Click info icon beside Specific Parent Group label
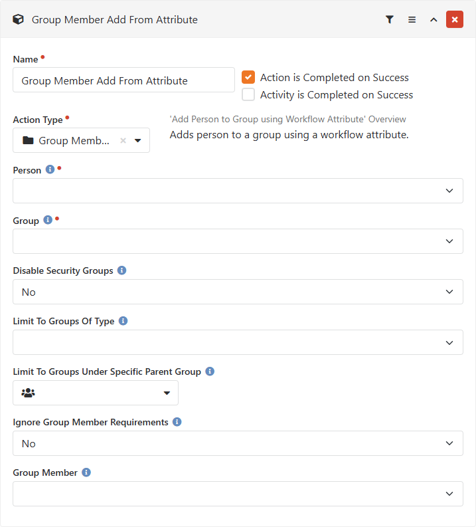The image size is (476, 527). [x=210, y=371]
